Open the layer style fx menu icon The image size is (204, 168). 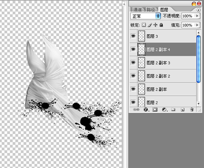[146, 109]
